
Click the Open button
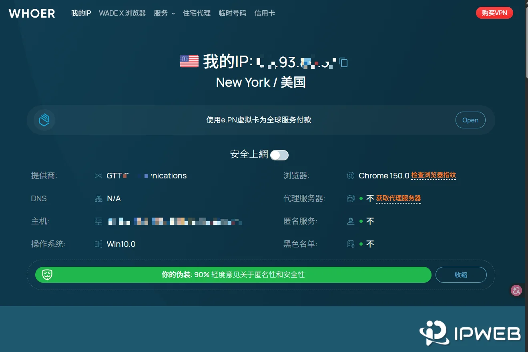(470, 120)
